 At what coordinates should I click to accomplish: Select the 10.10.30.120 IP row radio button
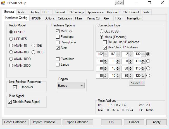click(x=148, y=76)
